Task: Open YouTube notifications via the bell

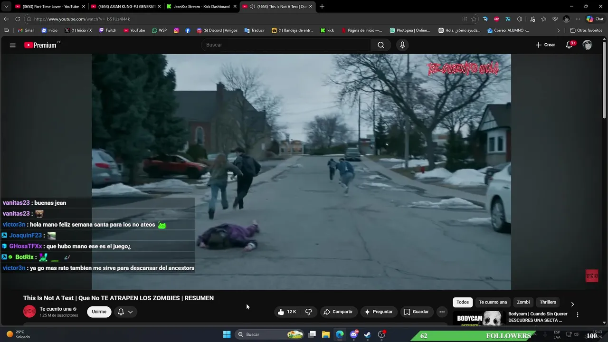Action: point(570,45)
